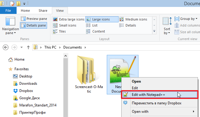Open the File tab

tap(8, 11)
